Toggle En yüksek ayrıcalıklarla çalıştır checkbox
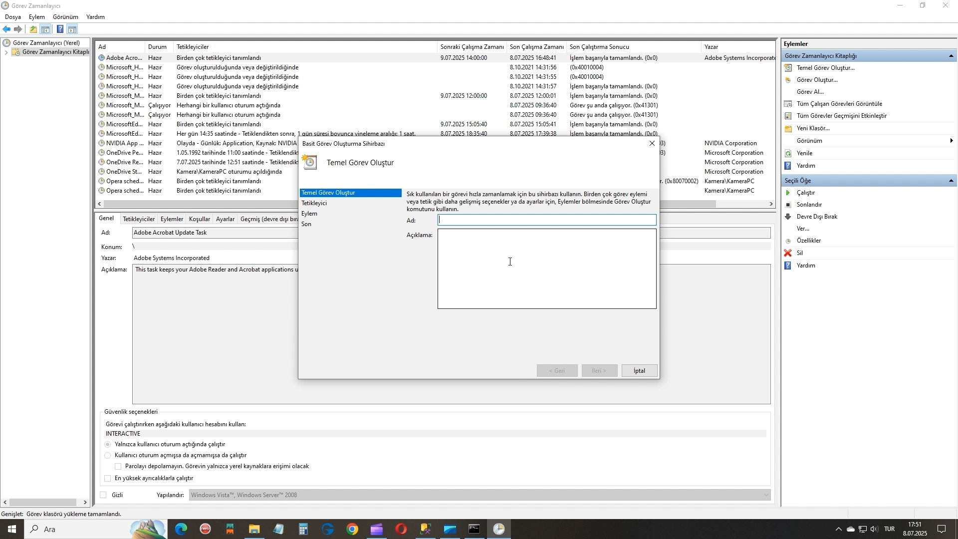The height and width of the screenshot is (539, 958). 108,478
